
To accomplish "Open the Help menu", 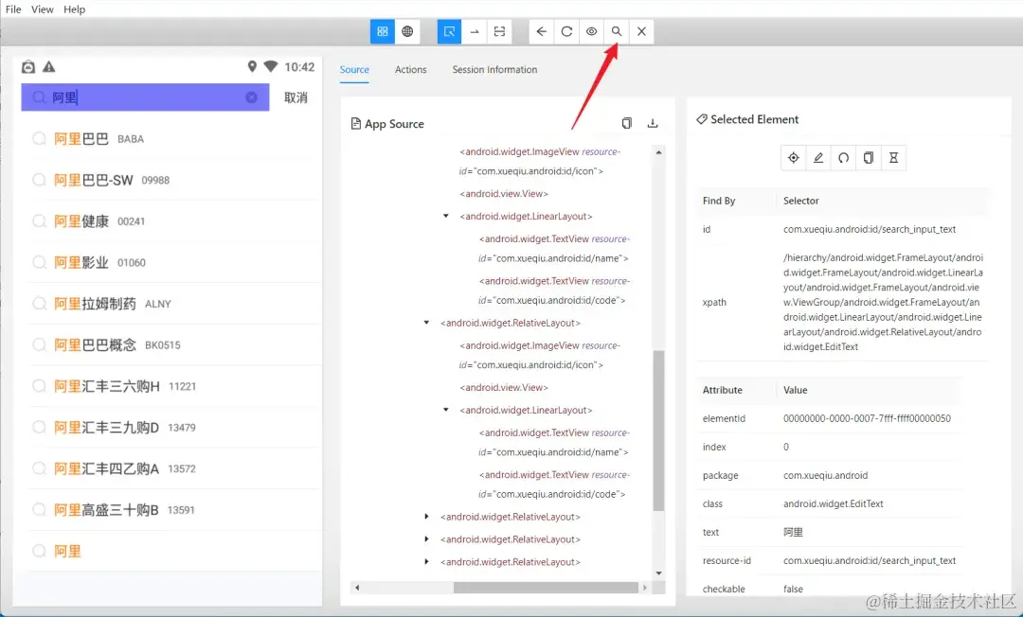I will pyautogui.click(x=75, y=9).
